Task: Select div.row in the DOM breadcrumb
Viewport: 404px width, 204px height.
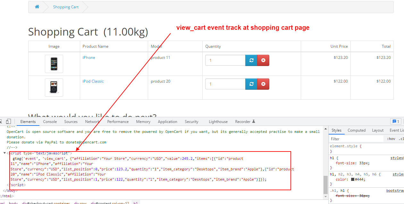Action: (80, 203)
